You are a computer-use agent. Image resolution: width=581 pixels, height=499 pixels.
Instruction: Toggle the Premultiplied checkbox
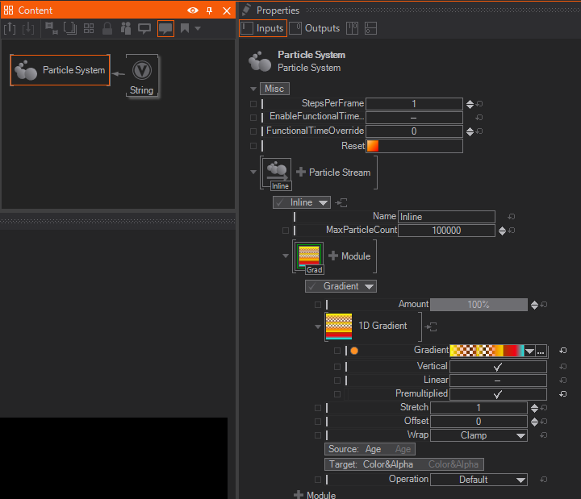(x=497, y=393)
